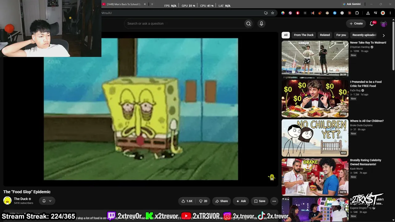The image size is (395, 222).
Task: Click the Ask Gemini button
Action: pos(351,4)
